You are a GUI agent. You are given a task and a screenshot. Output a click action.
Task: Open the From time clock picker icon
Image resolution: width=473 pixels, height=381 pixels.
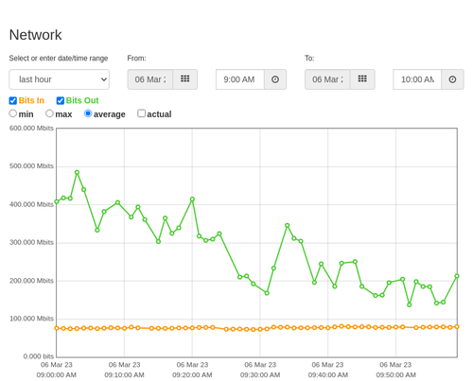click(x=275, y=79)
